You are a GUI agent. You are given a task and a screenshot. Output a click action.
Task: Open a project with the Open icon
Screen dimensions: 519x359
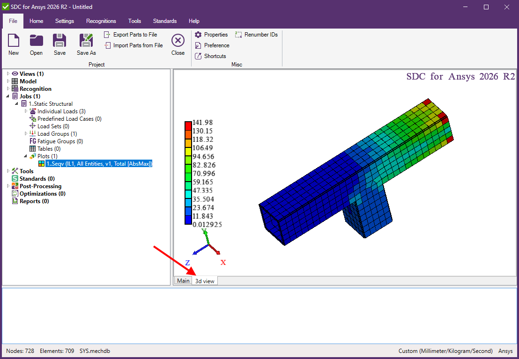coord(37,40)
